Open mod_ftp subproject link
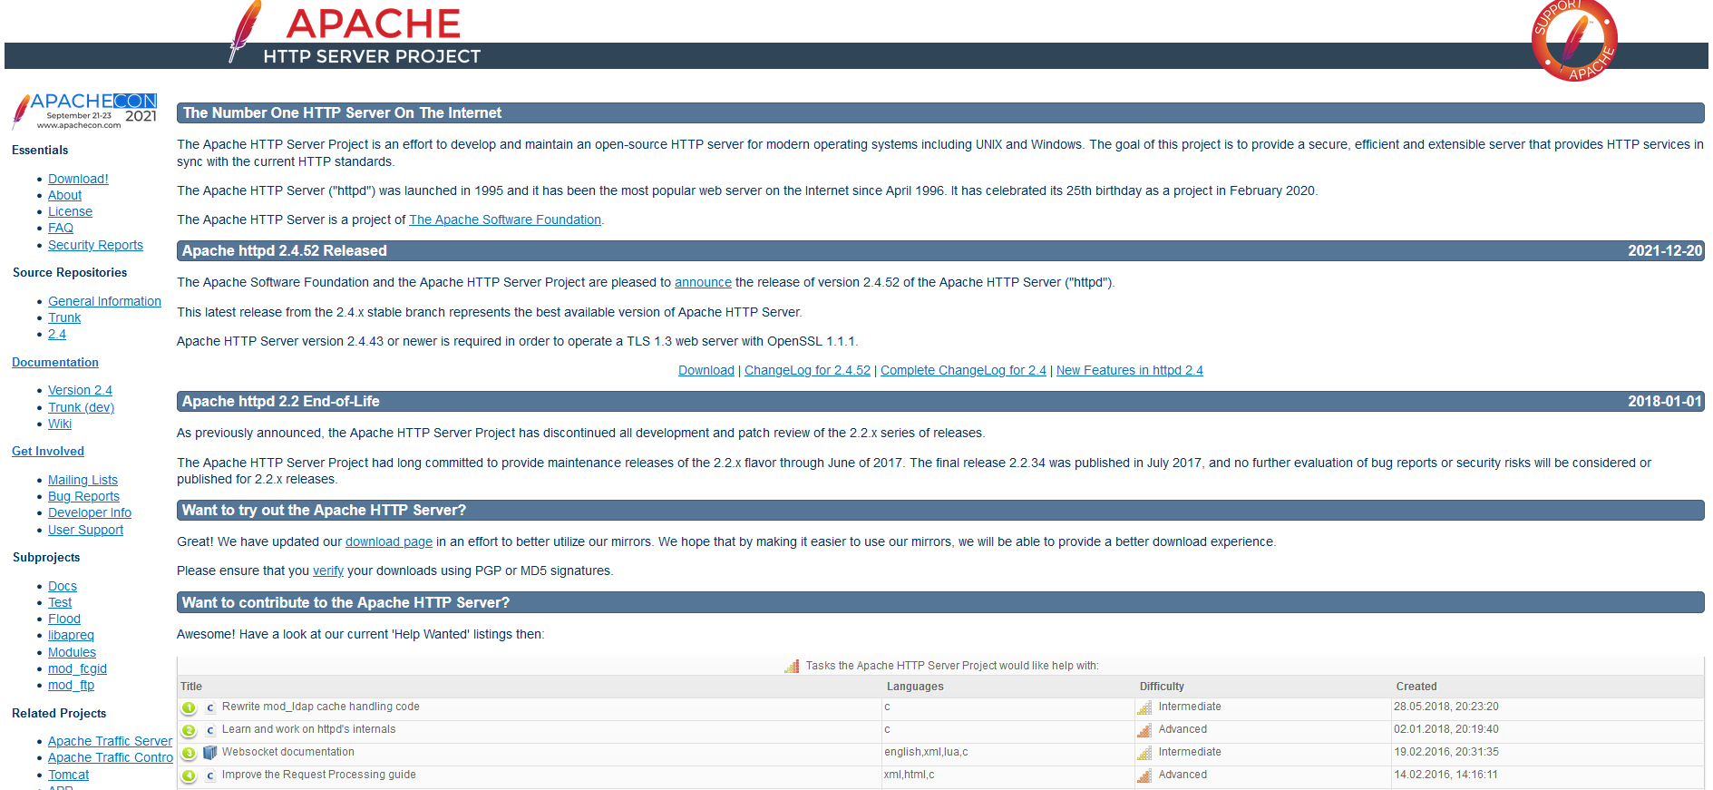This screenshot has height=790, width=1713. point(71,685)
